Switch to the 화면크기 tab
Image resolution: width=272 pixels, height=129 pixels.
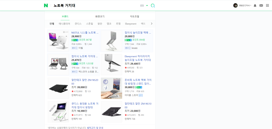100,17
